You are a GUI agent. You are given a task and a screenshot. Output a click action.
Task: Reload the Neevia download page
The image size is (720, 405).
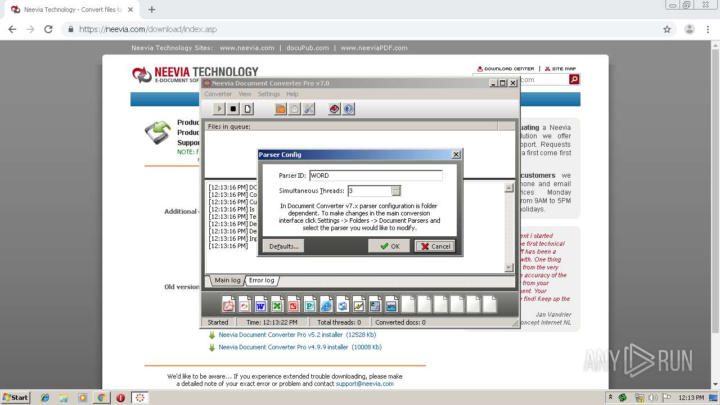pos(48,29)
